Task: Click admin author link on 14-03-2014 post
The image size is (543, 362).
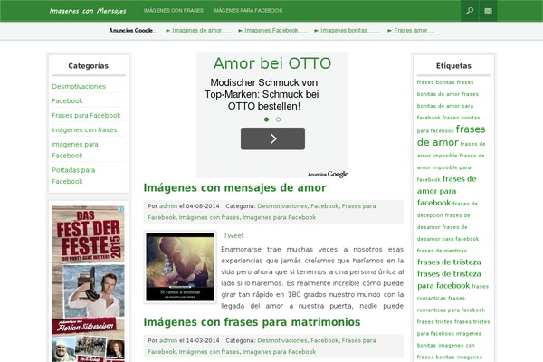Action: (x=168, y=340)
